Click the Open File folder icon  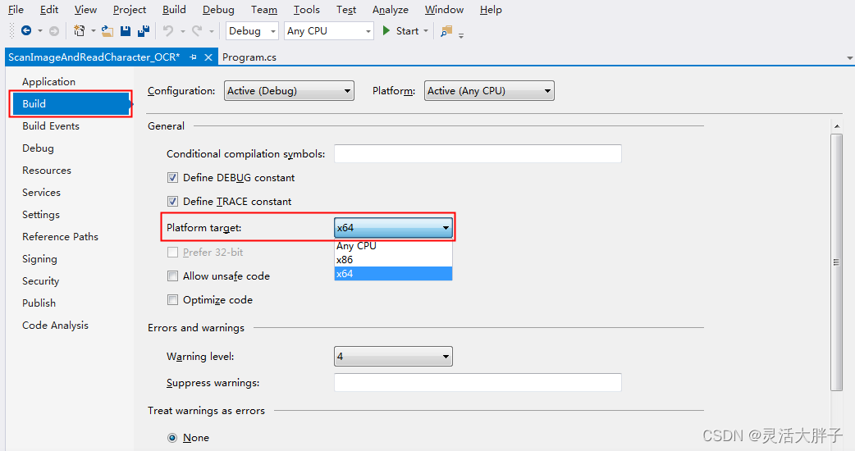(107, 31)
